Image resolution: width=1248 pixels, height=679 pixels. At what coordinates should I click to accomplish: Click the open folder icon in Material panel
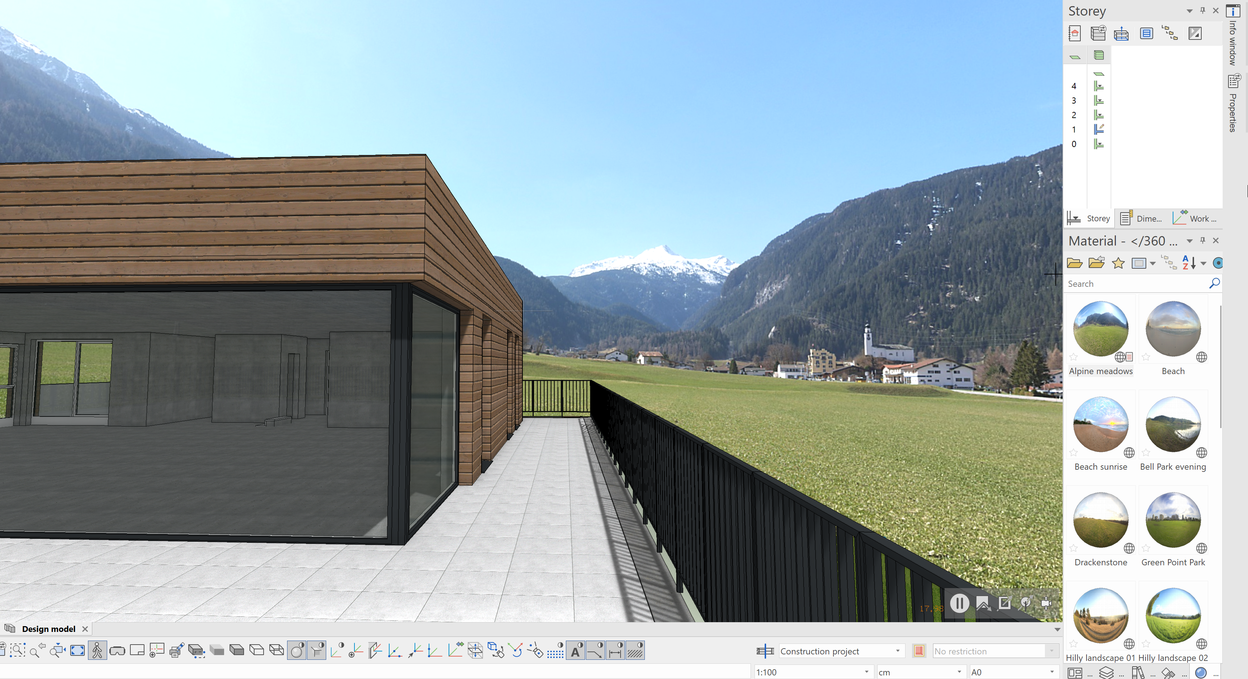click(x=1075, y=263)
